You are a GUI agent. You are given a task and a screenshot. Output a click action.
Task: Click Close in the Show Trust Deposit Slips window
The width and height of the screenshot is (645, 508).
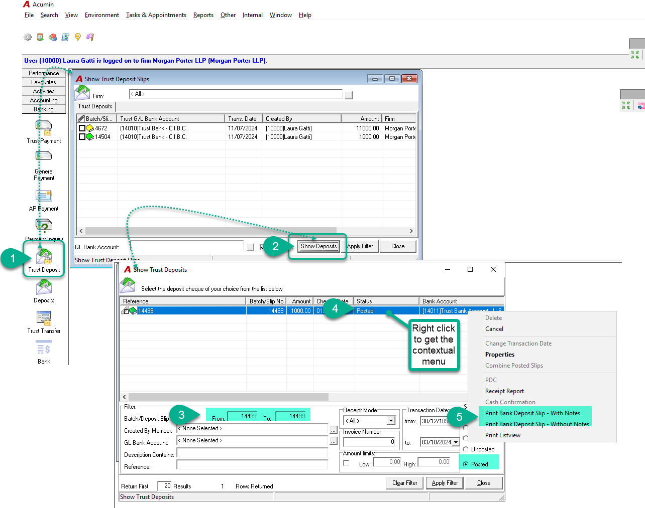pos(398,246)
